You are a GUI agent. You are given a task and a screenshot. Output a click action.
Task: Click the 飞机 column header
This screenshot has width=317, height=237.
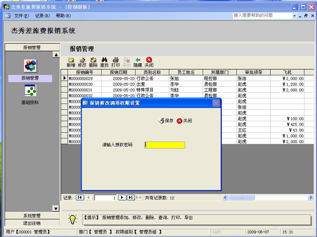287,72
